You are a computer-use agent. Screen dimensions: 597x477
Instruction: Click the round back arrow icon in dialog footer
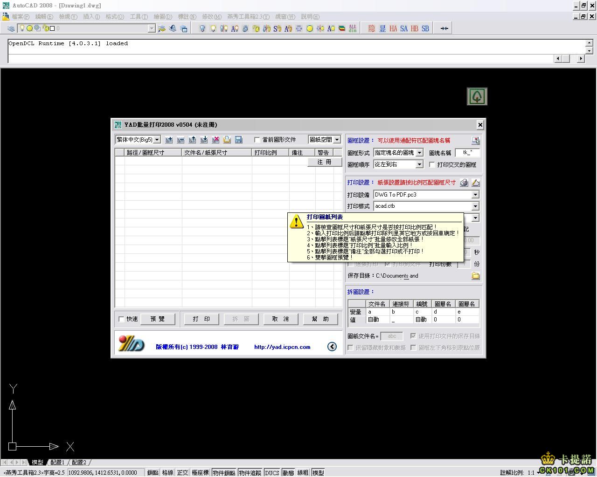332,346
